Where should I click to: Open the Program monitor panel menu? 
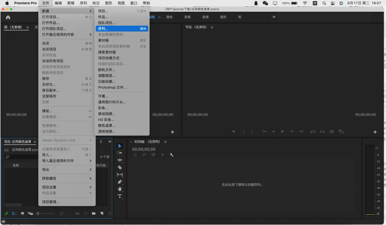tap(212, 27)
